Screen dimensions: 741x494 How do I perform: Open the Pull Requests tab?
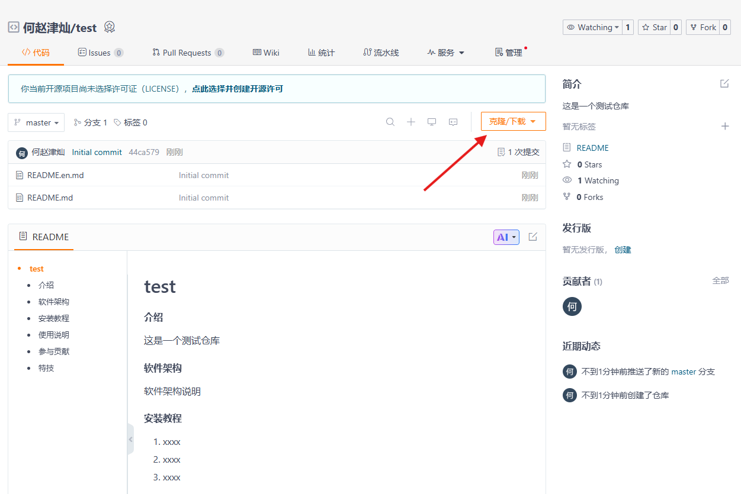point(188,53)
